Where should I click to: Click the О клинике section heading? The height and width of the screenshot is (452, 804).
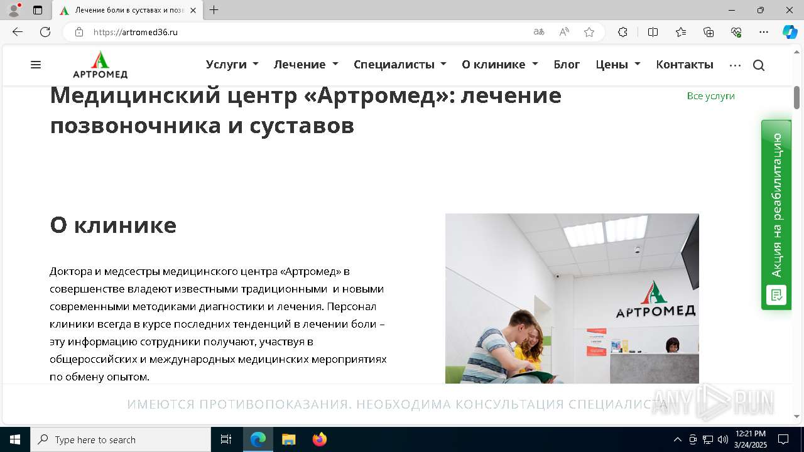point(113,225)
